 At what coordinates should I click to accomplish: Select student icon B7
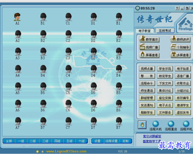(x=43, y=121)
